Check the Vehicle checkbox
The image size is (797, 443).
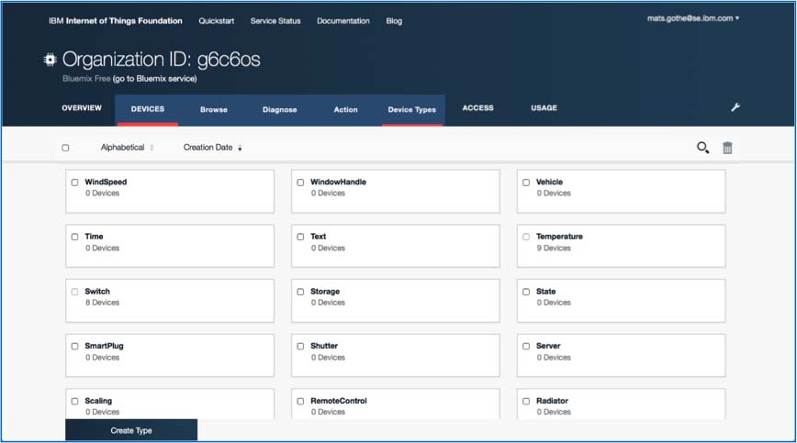[x=526, y=183]
